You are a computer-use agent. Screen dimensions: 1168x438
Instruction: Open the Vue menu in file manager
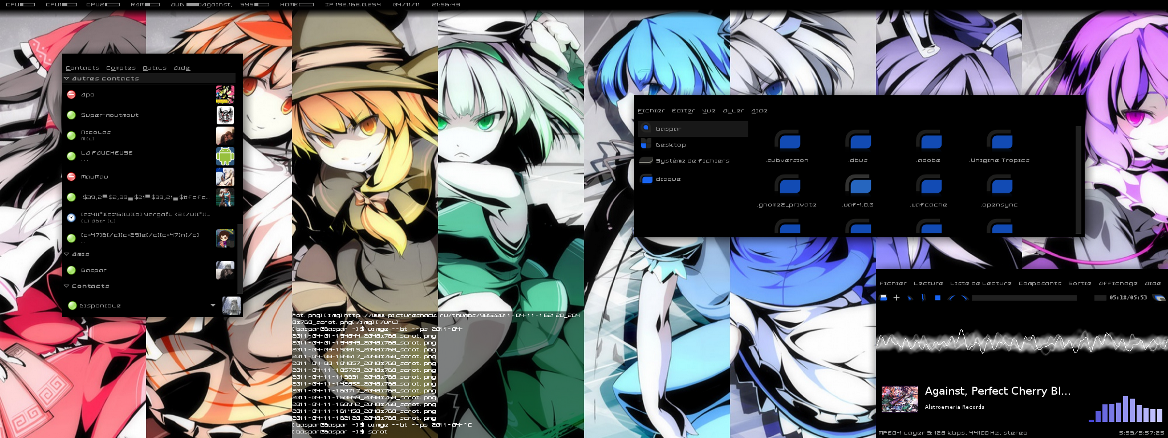tap(709, 111)
